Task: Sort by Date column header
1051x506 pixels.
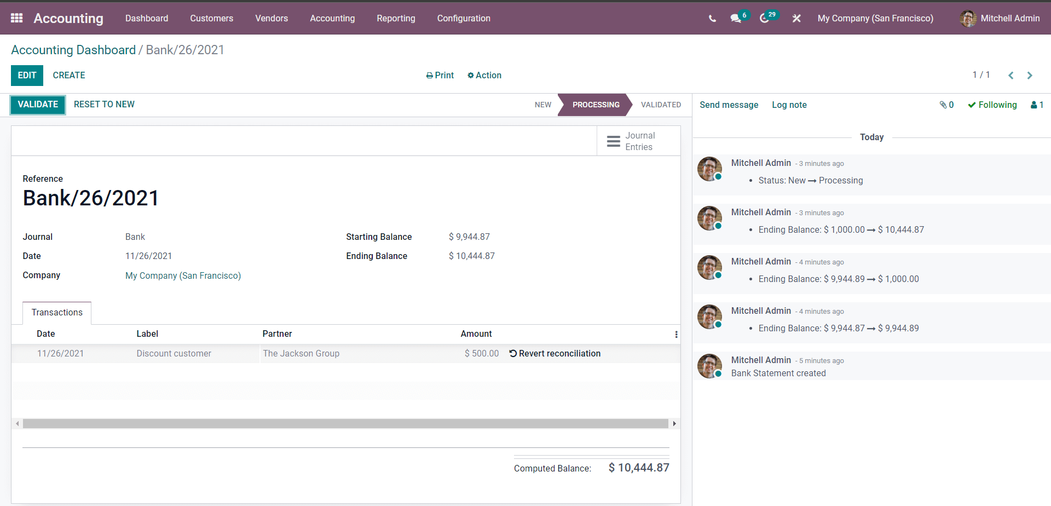Action: click(x=46, y=334)
